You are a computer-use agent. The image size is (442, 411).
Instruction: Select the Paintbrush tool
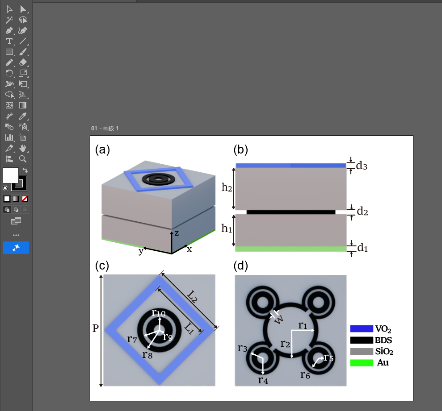coord(23,52)
